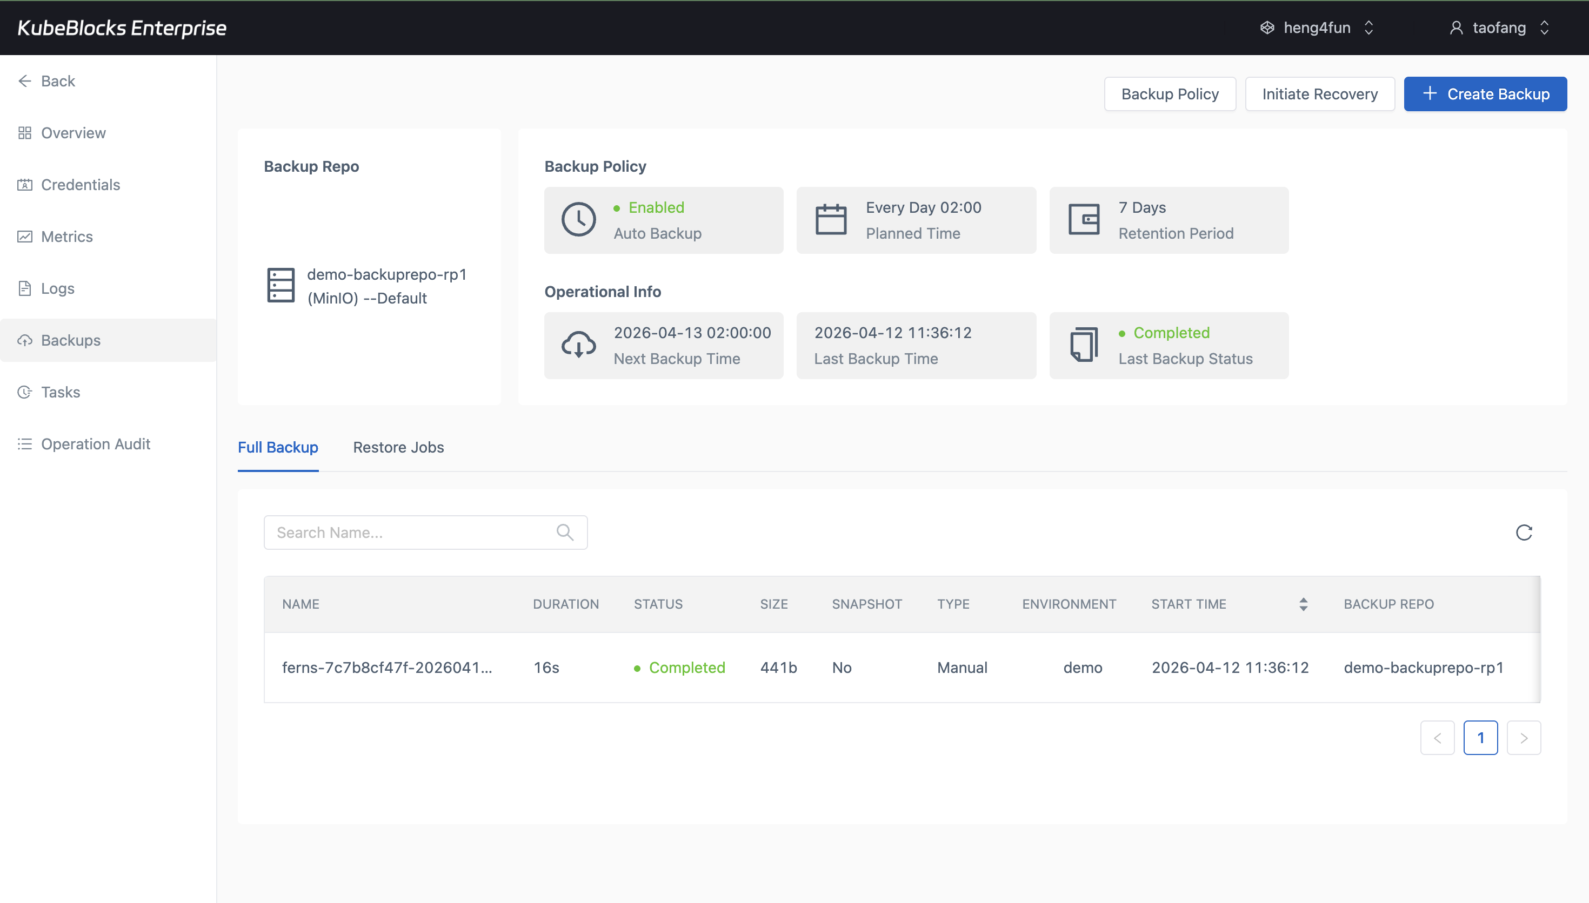Screen dimensions: 1589x903
Task: Click the Back arrow icon
Action: pos(25,80)
